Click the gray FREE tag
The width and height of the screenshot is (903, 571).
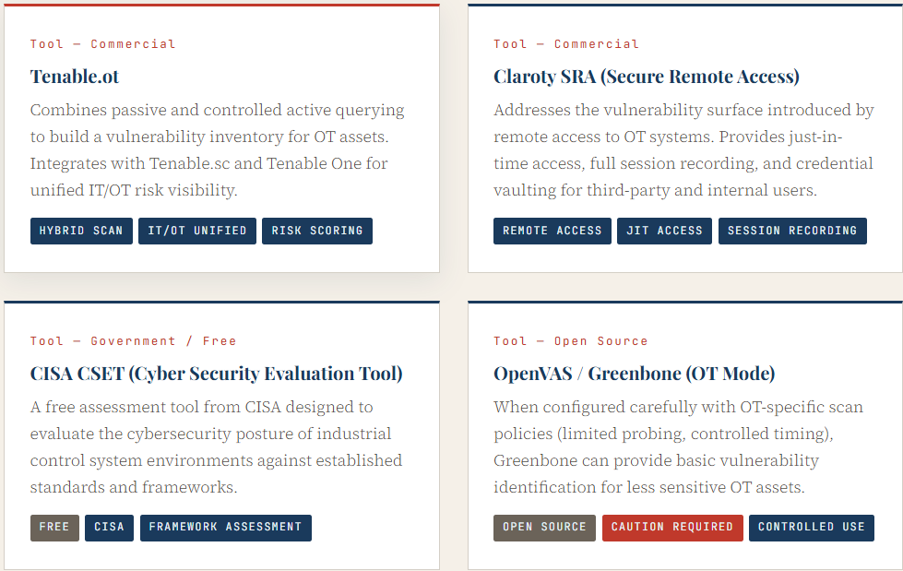[x=54, y=528]
